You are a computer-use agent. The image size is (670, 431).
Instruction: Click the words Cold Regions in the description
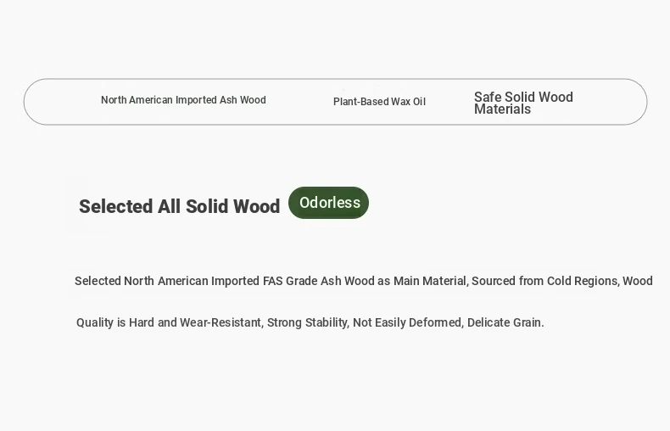[x=580, y=281]
